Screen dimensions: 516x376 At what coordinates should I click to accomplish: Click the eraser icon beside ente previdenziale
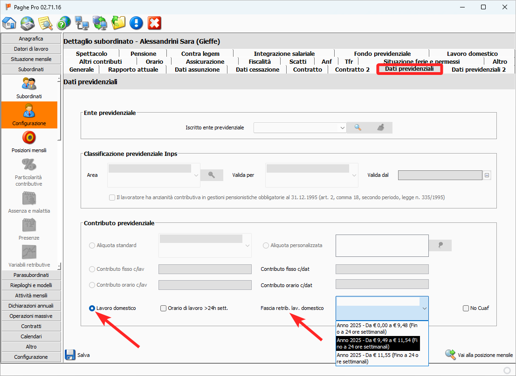point(381,128)
